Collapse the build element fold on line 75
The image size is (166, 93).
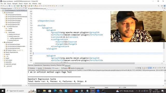32,25
